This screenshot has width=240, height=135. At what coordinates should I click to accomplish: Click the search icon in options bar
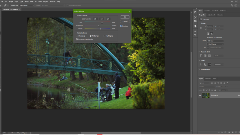tap(232, 5)
